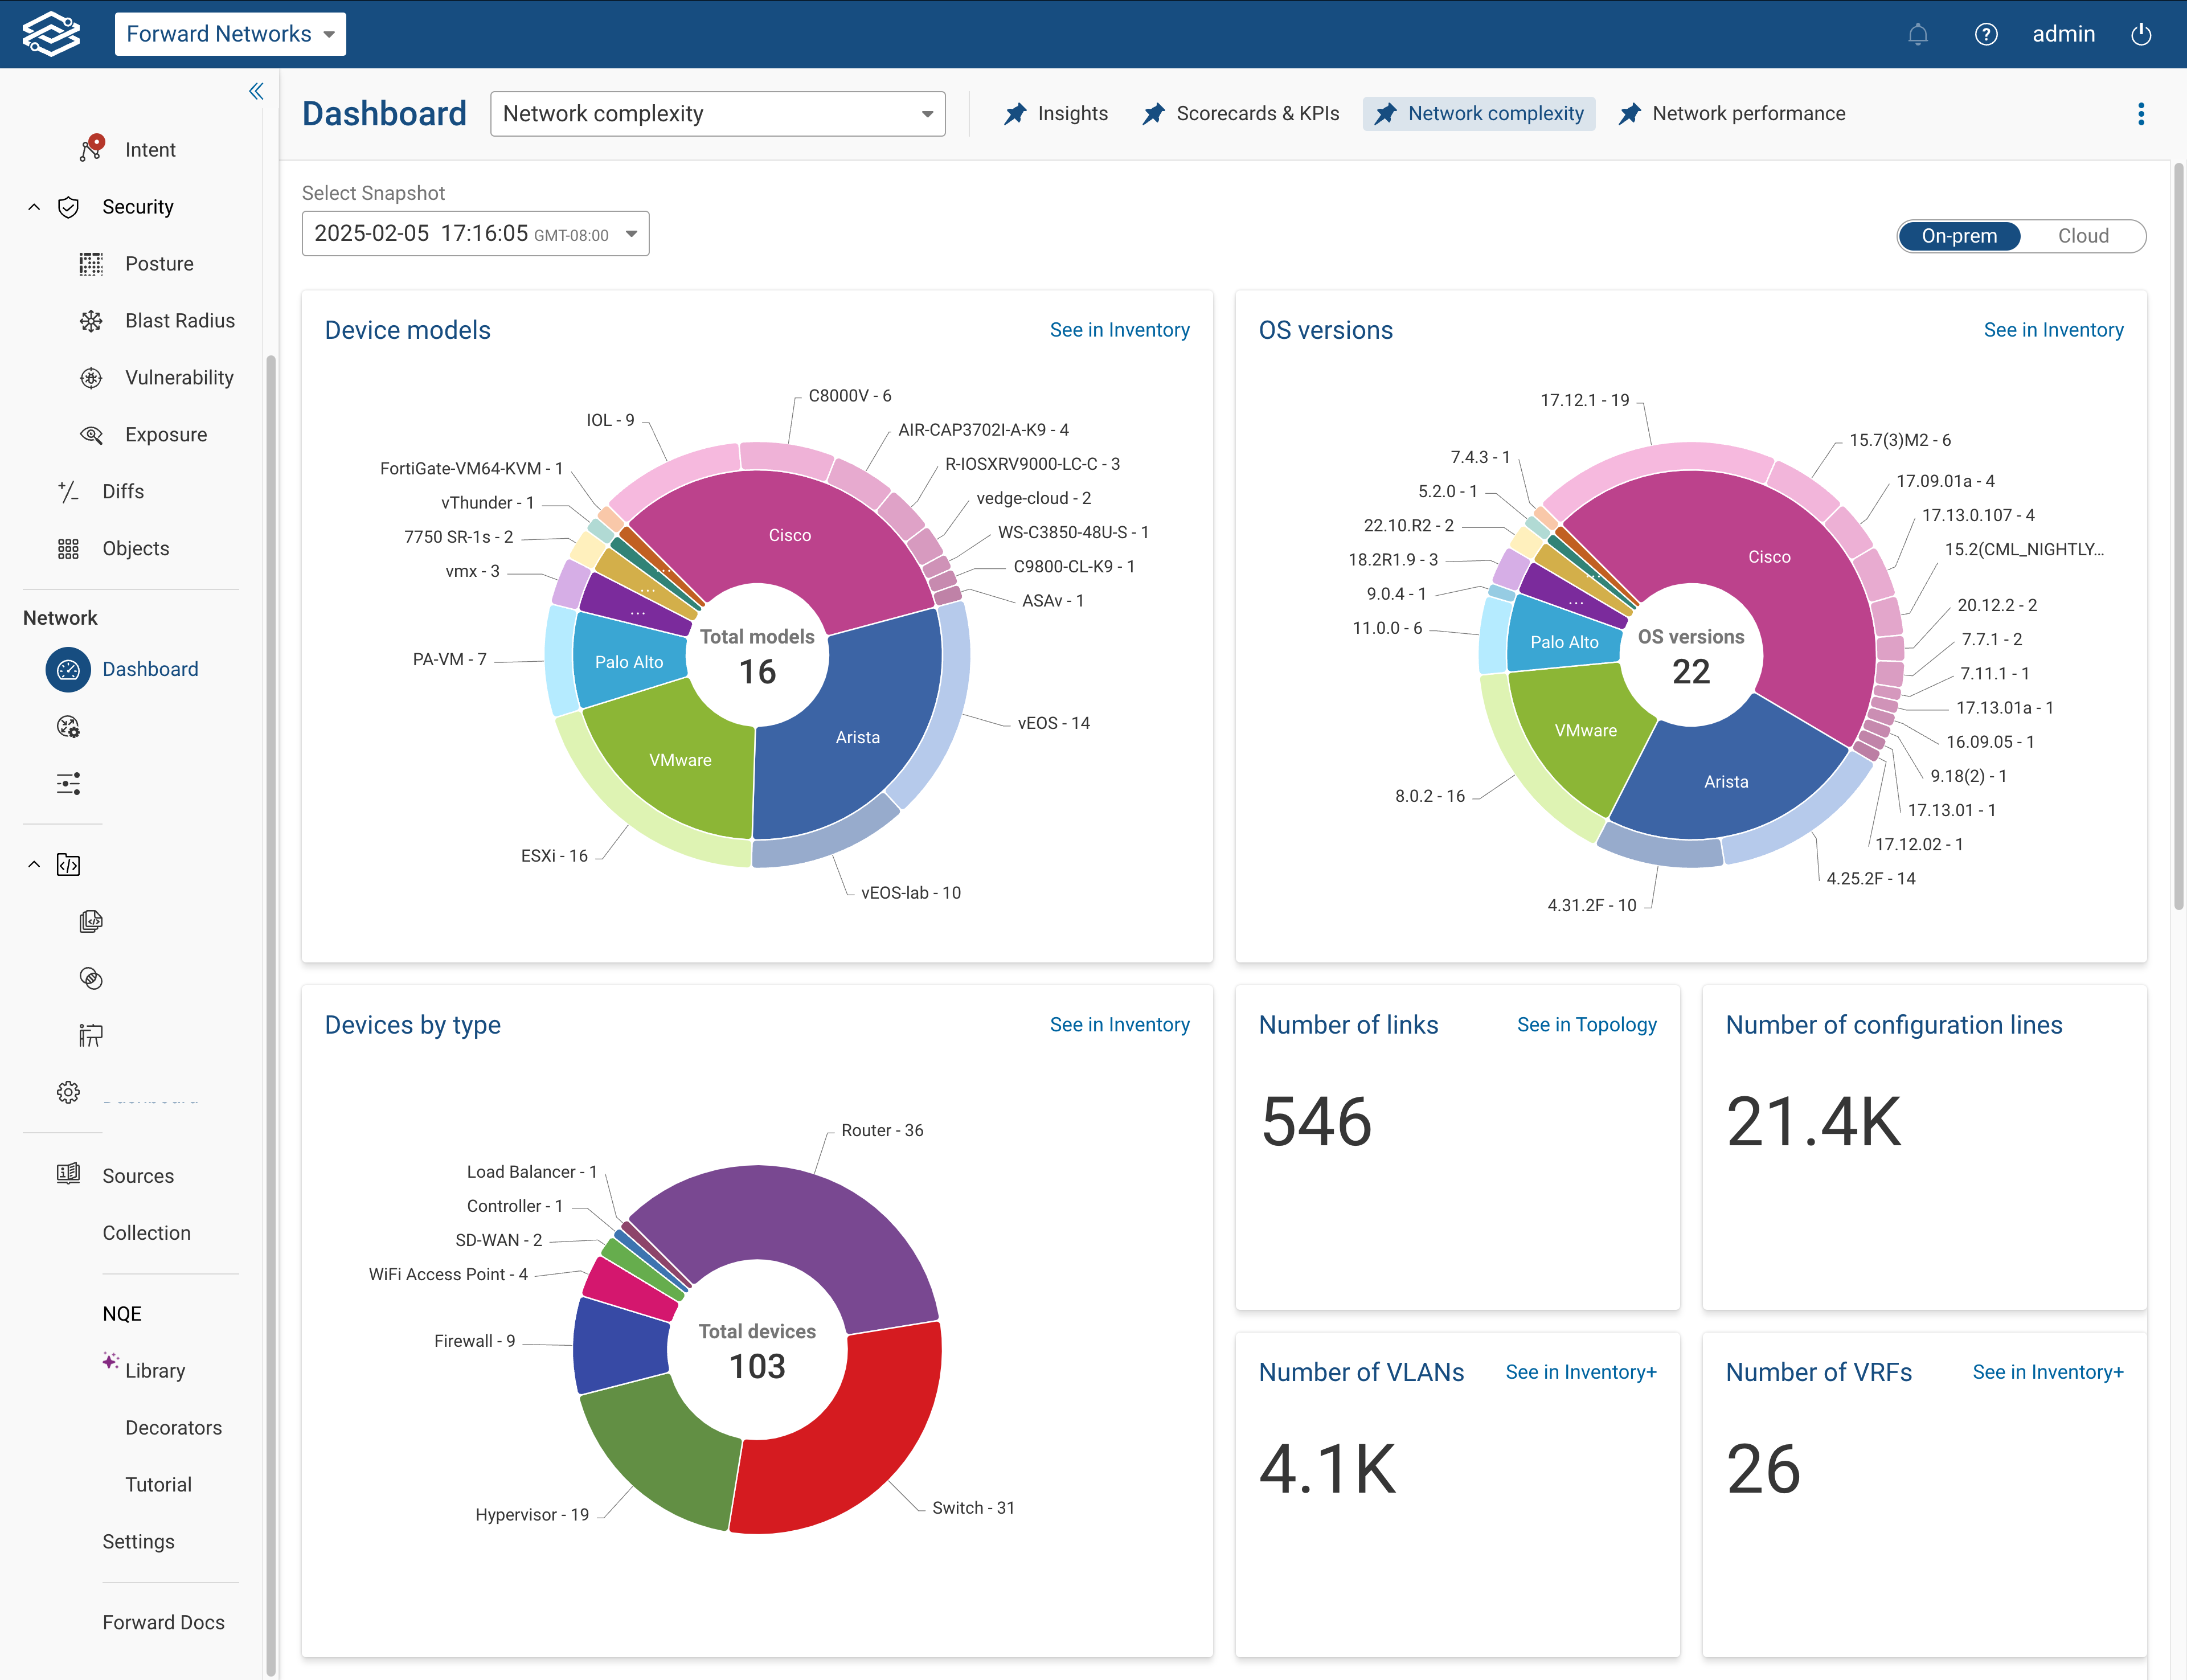The image size is (2187, 1680).
Task: Select Posture under Security
Action: [x=158, y=263]
